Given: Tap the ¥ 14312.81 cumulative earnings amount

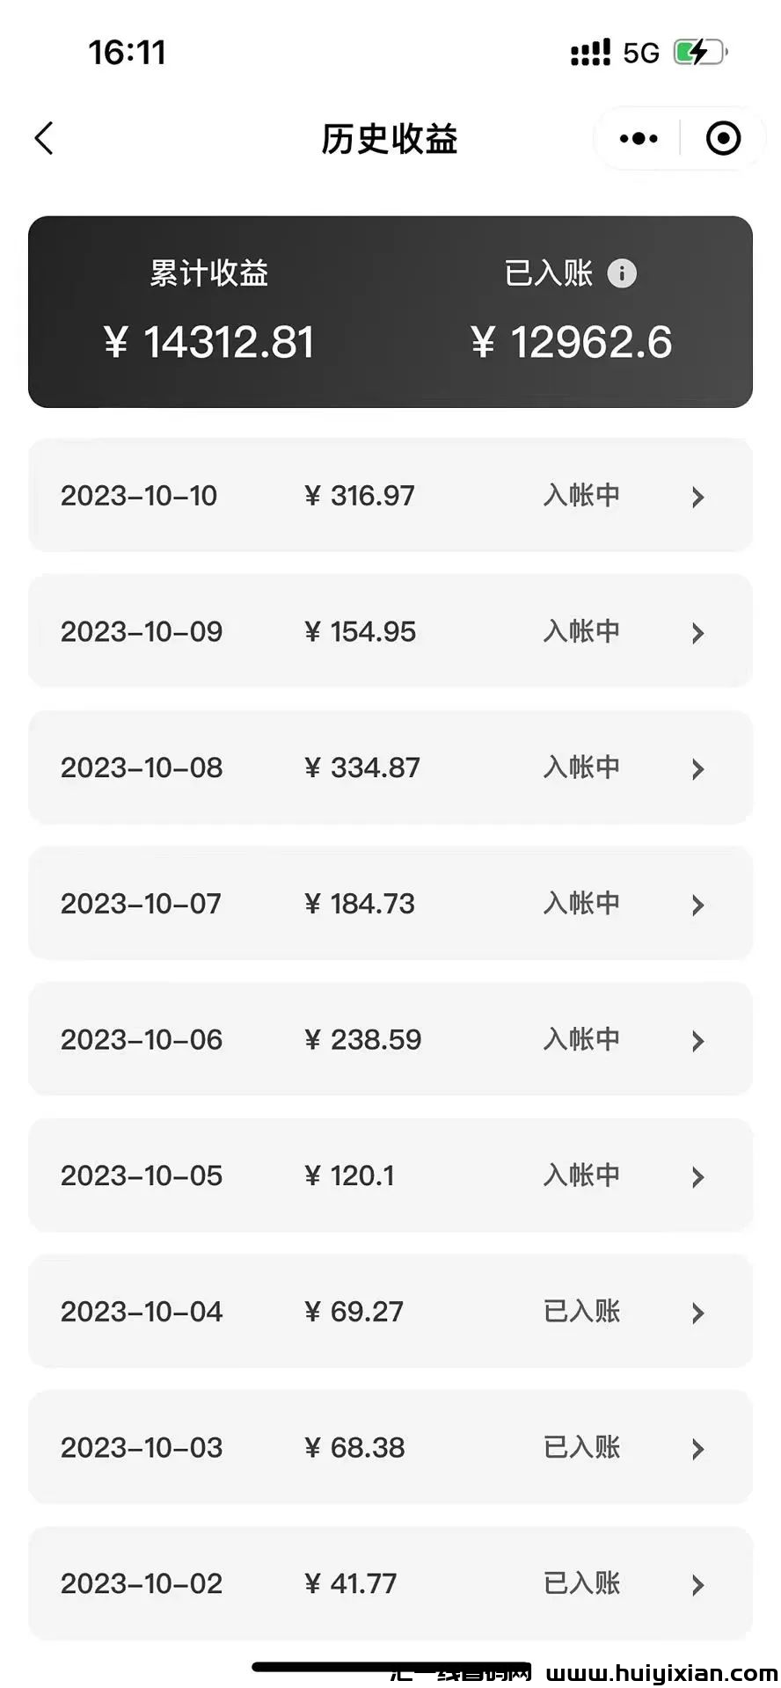Looking at the screenshot, I should [x=209, y=342].
